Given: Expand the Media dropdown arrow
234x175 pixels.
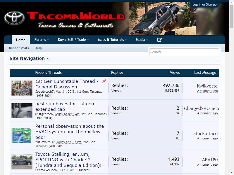Looking at the screenshot, I should pos(147,40).
